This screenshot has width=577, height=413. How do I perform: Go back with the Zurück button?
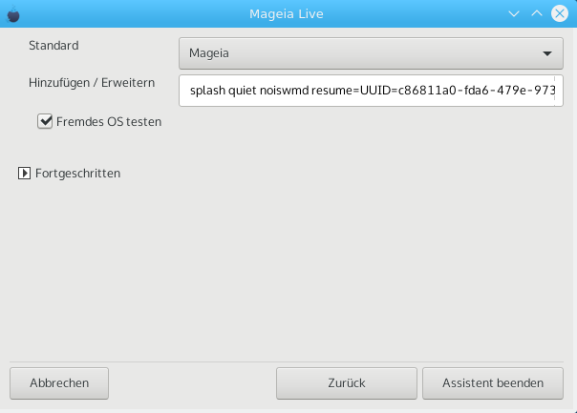pyautogui.click(x=347, y=383)
